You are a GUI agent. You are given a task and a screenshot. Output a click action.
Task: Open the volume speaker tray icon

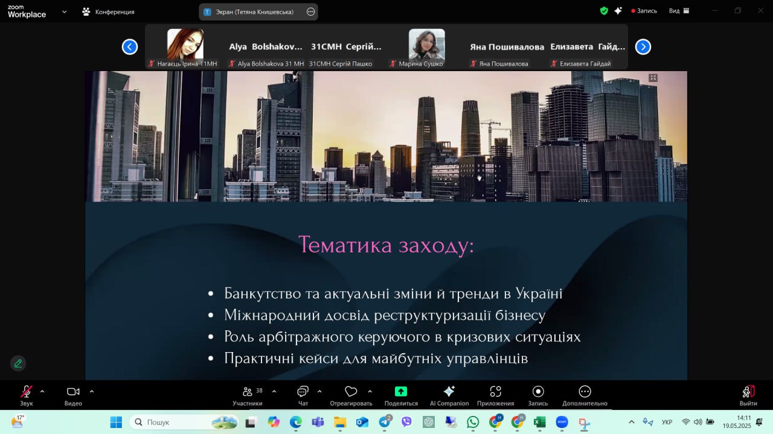698,422
